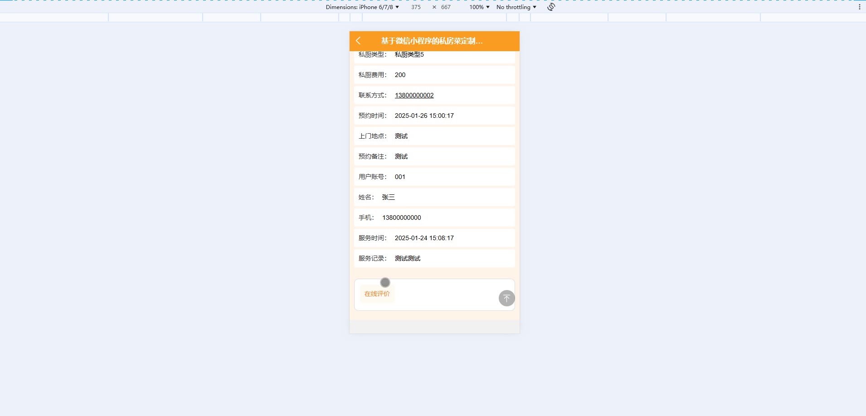Viewport: 866px width, 416px height.
Task: Click the 预约时间 label
Action: [x=373, y=116]
